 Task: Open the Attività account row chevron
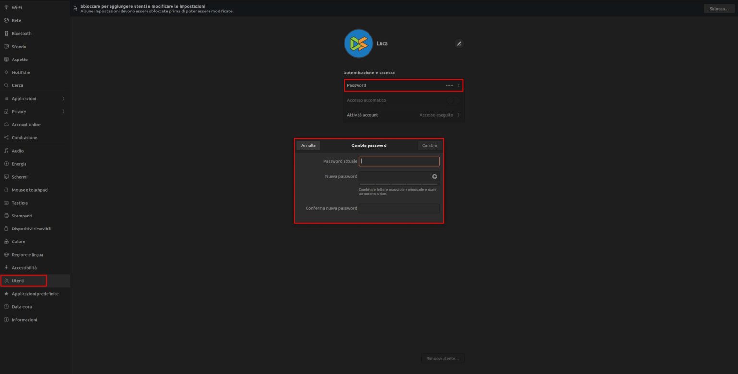coord(458,115)
